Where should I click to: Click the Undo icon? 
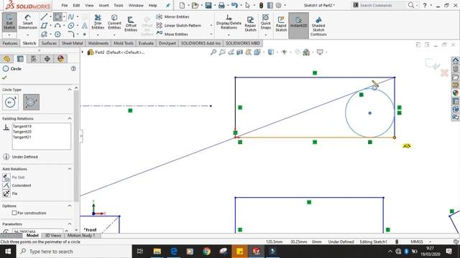pyautogui.click(x=234, y=5)
